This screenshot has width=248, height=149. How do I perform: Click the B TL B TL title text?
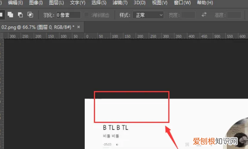click(x=116, y=127)
